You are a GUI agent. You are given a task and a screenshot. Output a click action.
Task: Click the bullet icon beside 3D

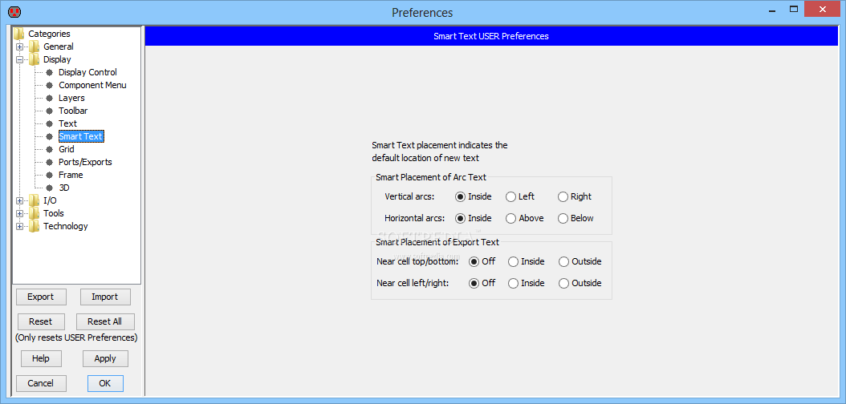[x=50, y=188]
